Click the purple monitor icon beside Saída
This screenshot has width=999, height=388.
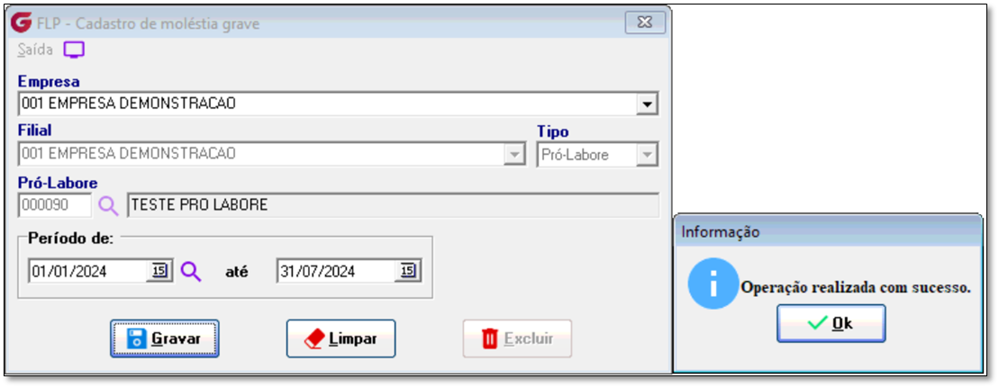click(74, 50)
